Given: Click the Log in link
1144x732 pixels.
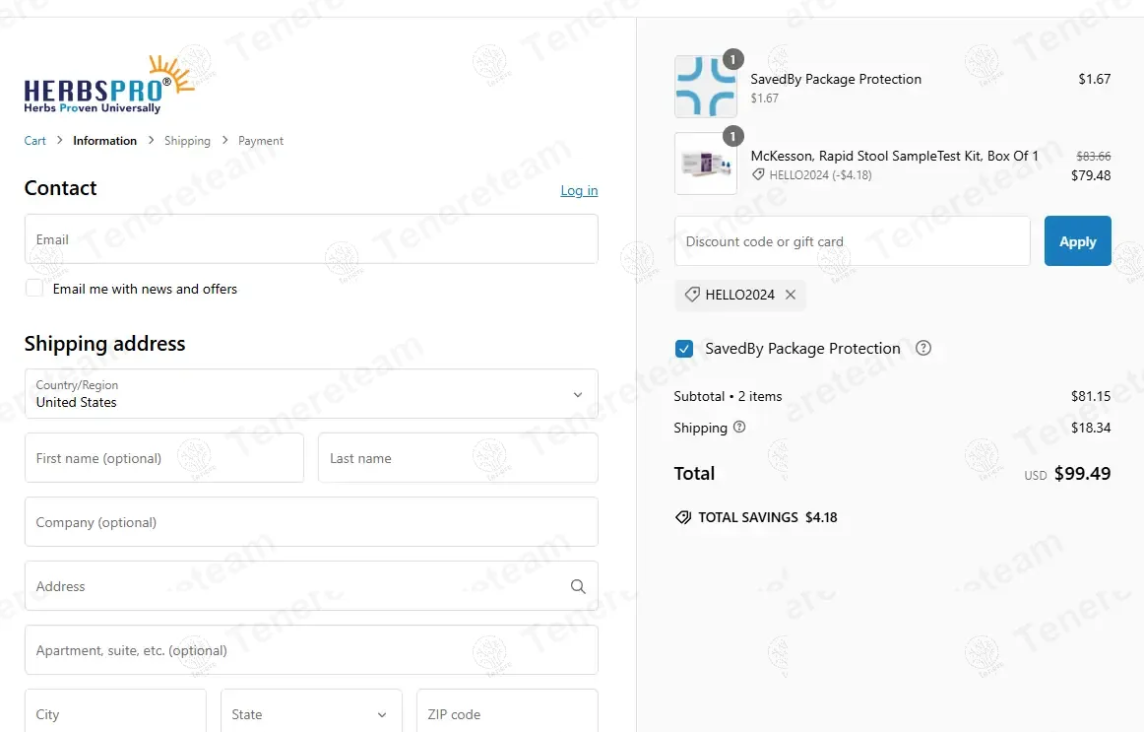Looking at the screenshot, I should pyautogui.click(x=579, y=190).
